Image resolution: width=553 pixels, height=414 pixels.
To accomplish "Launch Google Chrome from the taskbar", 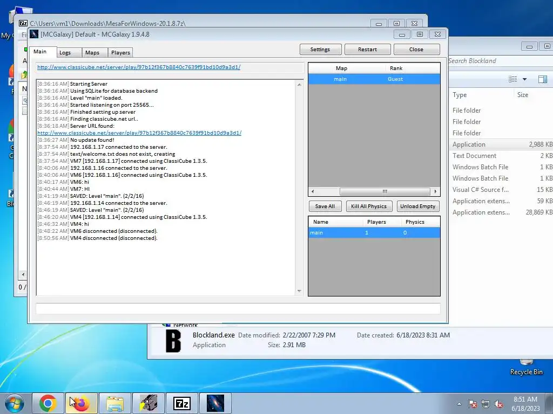I will point(48,403).
